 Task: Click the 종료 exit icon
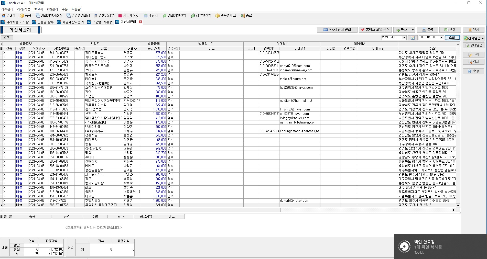(246, 16)
